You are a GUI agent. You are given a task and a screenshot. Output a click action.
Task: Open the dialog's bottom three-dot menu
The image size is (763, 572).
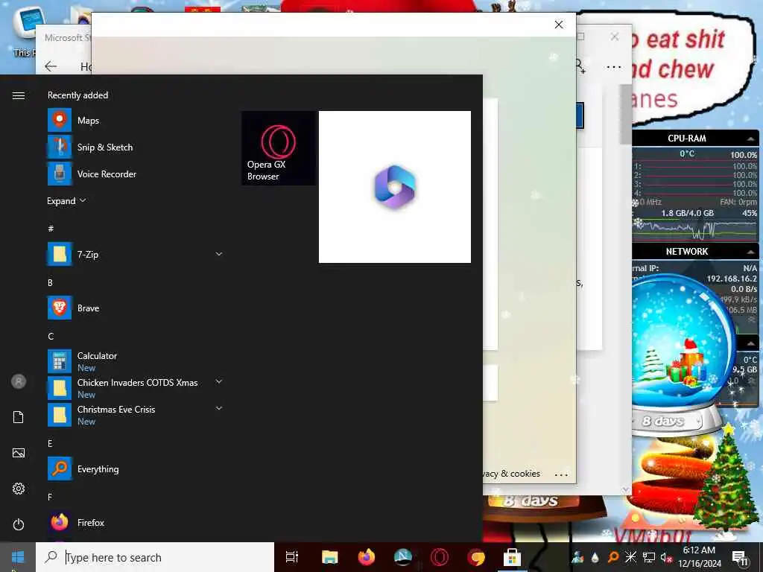[x=561, y=474]
